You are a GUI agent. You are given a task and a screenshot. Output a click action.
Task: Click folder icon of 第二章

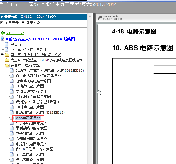coord(7,55)
